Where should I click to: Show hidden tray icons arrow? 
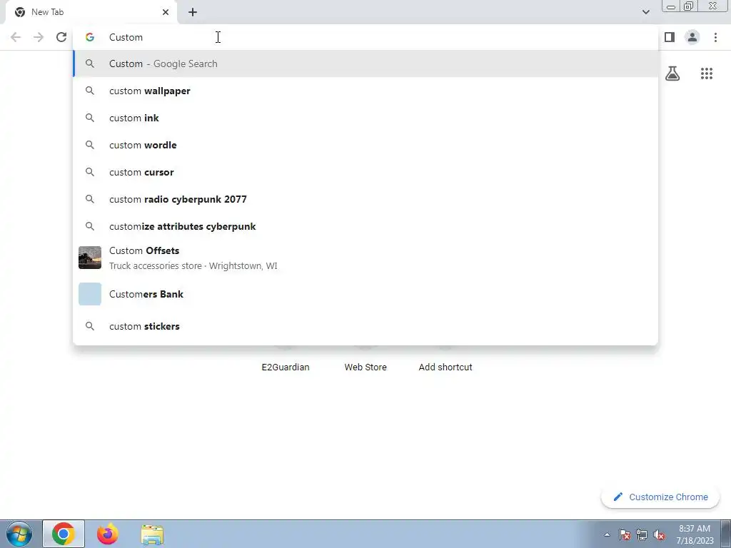click(x=607, y=534)
